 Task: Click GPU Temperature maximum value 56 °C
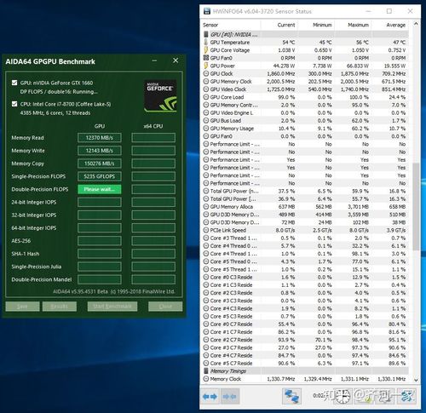(362, 43)
